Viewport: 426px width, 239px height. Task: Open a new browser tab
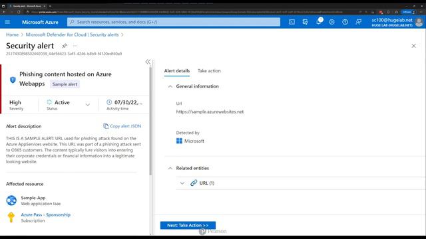click(x=50, y=6)
